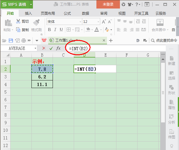This screenshot has height=150, width=179.
Task: Expand the Name Box dropdown arrow
Action: pos(36,48)
